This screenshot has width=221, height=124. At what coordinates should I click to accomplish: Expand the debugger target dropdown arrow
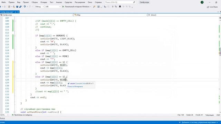point(90,7)
